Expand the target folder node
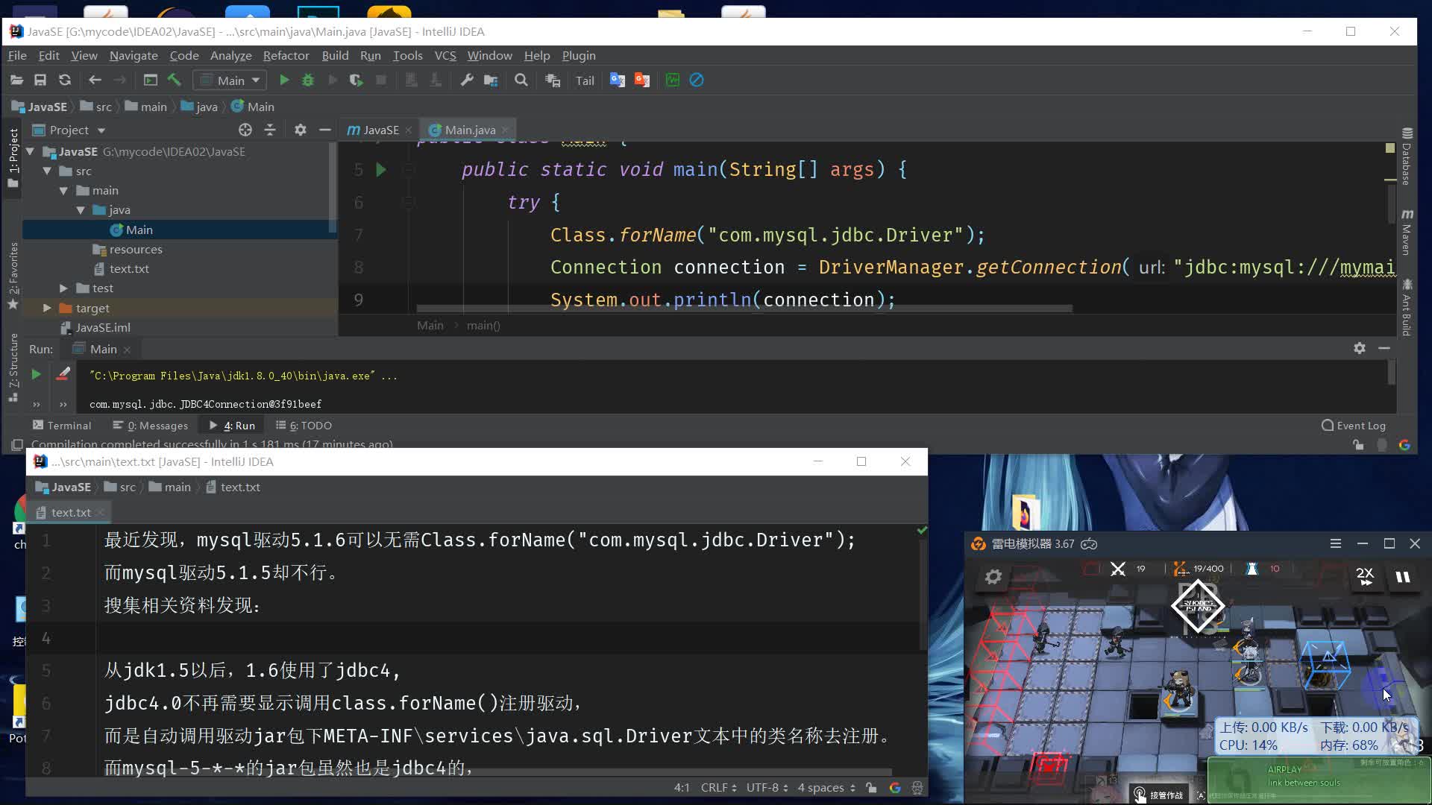Image resolution: width=1432 pixels, height=805 pixels. point(47,308)
